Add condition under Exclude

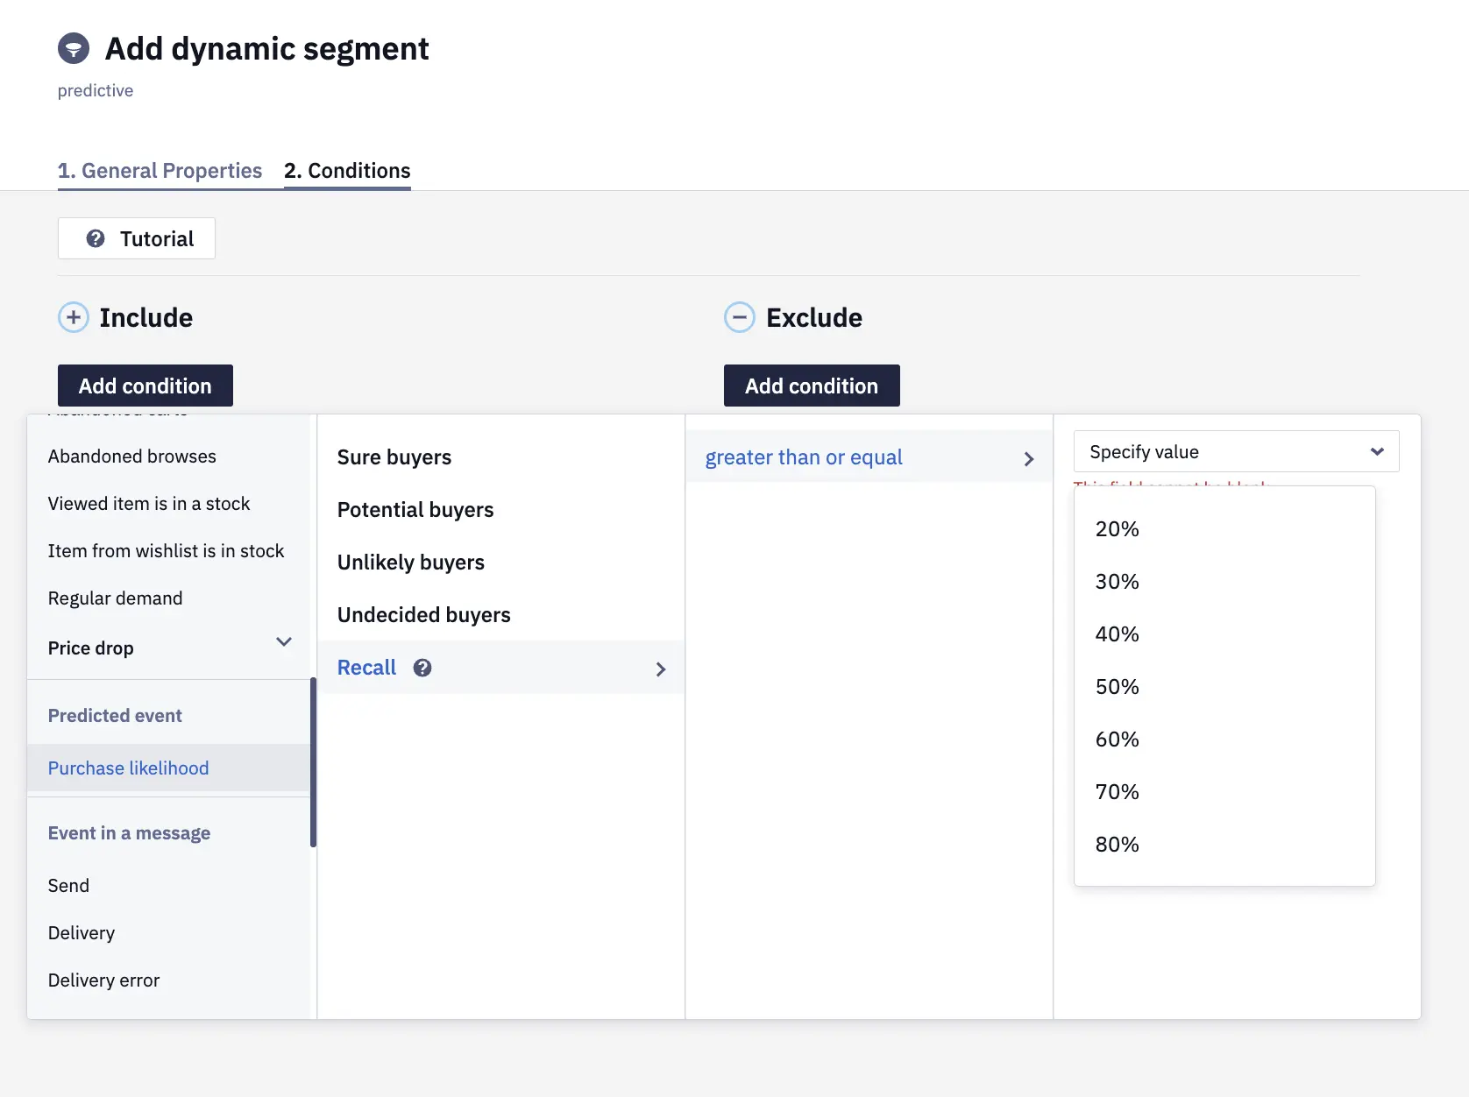tap(812, 386)
